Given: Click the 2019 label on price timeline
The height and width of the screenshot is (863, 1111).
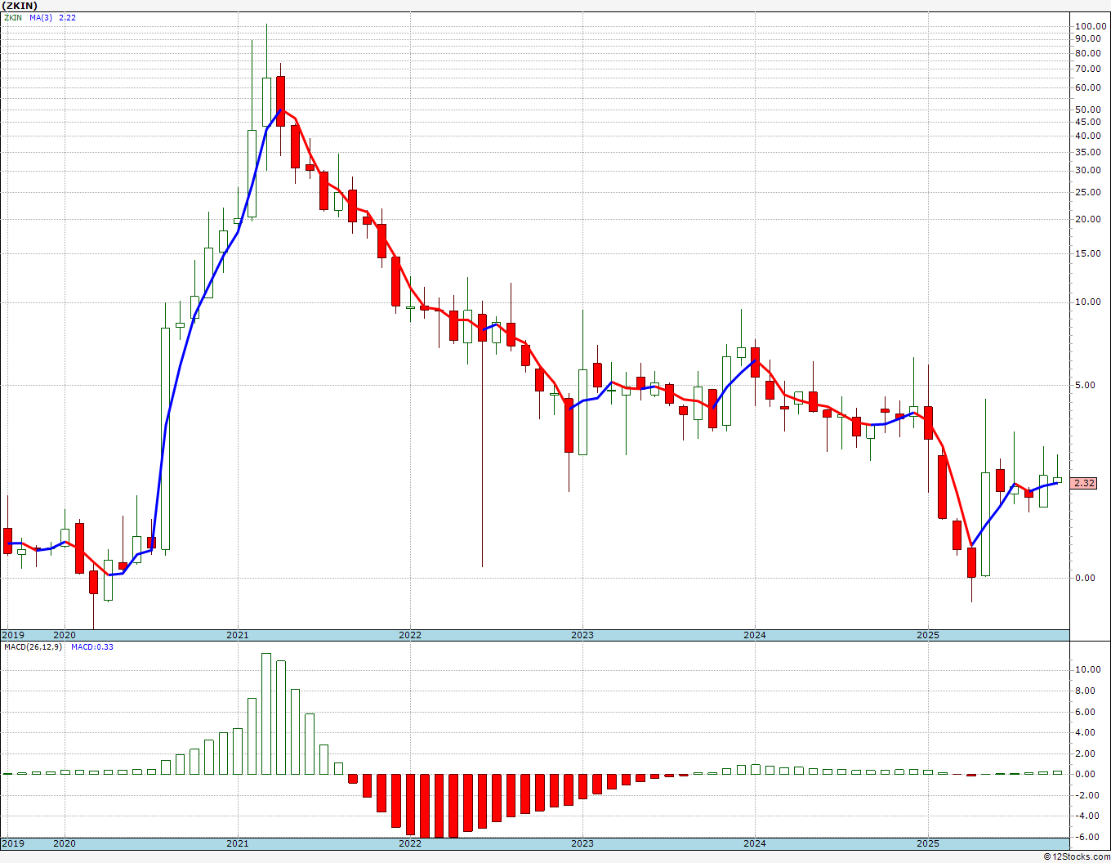Looking at the screenshot, I should point(12,635).
